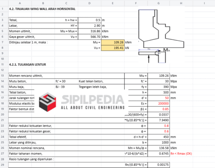Click the 'Ditinjau selebar 1 m, maka :' cell

pyautogui.click(x=28, y=42)
